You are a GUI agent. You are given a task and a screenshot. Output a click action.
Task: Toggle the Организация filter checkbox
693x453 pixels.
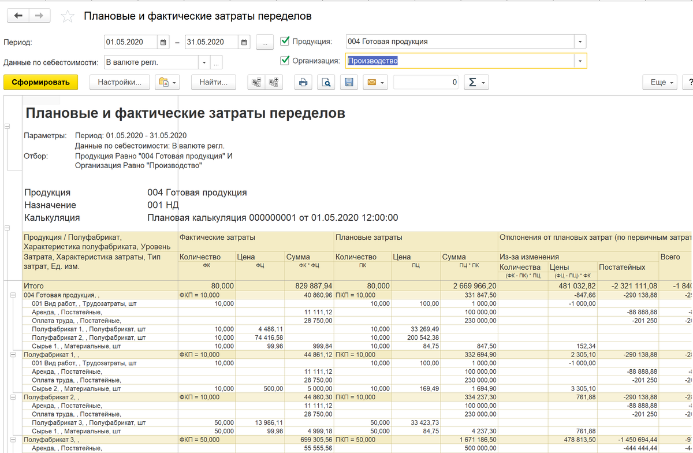[x=284, y=61]
